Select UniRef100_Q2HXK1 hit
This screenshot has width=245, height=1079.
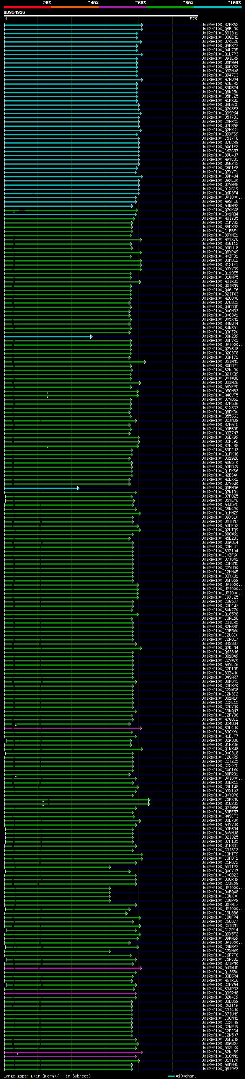220,130
